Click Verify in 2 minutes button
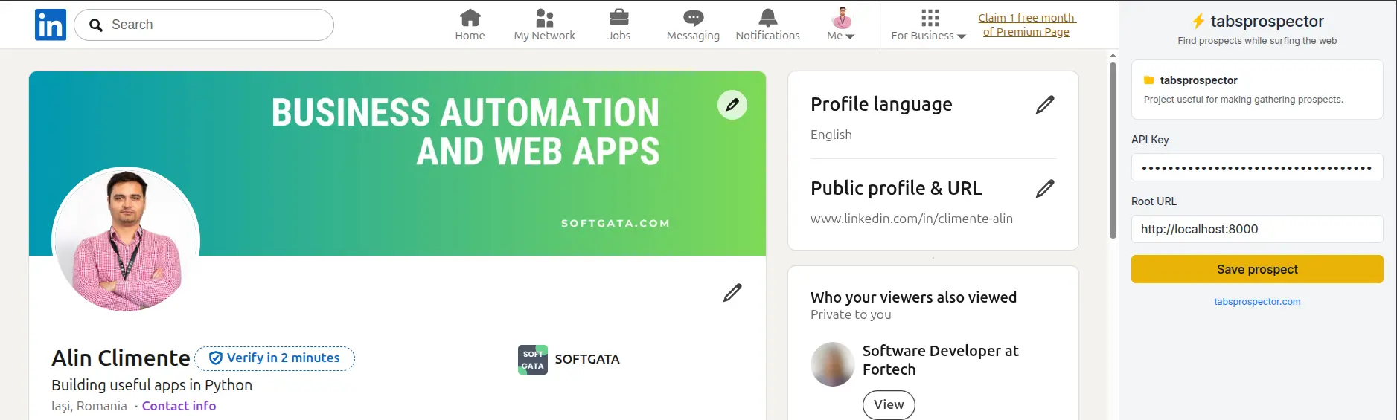 point(275,358)
